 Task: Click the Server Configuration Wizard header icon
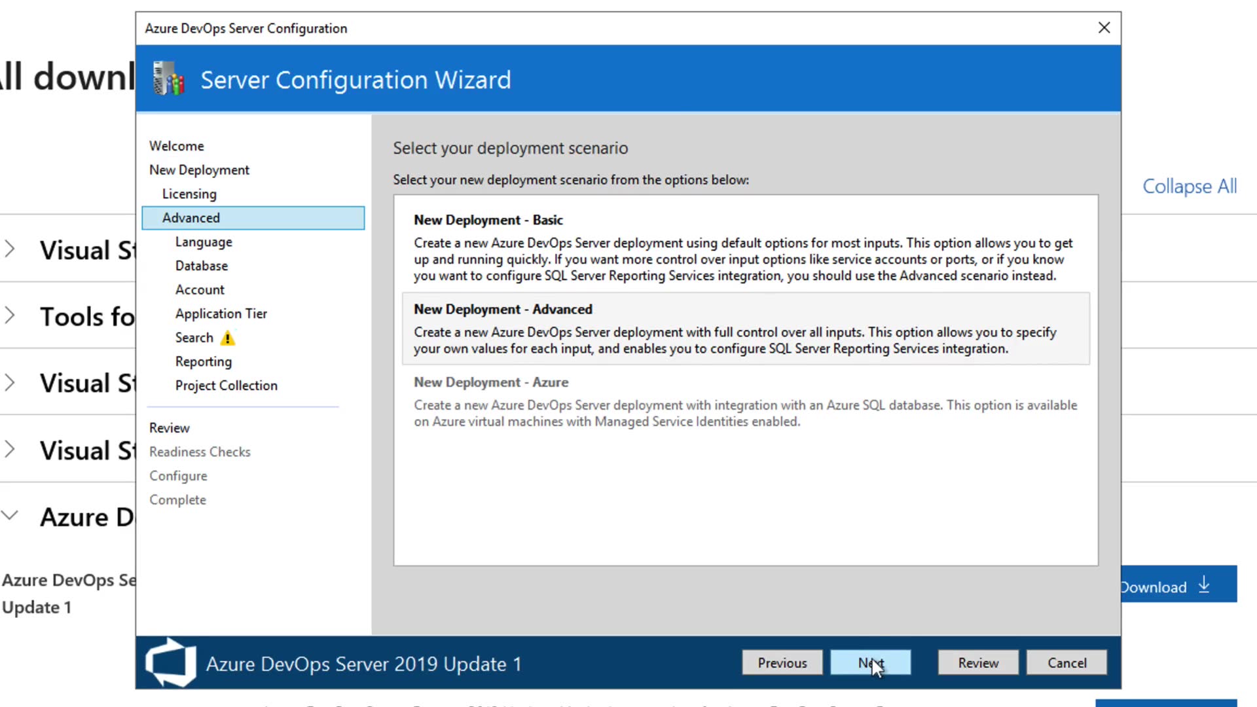[x=168, y=79]
